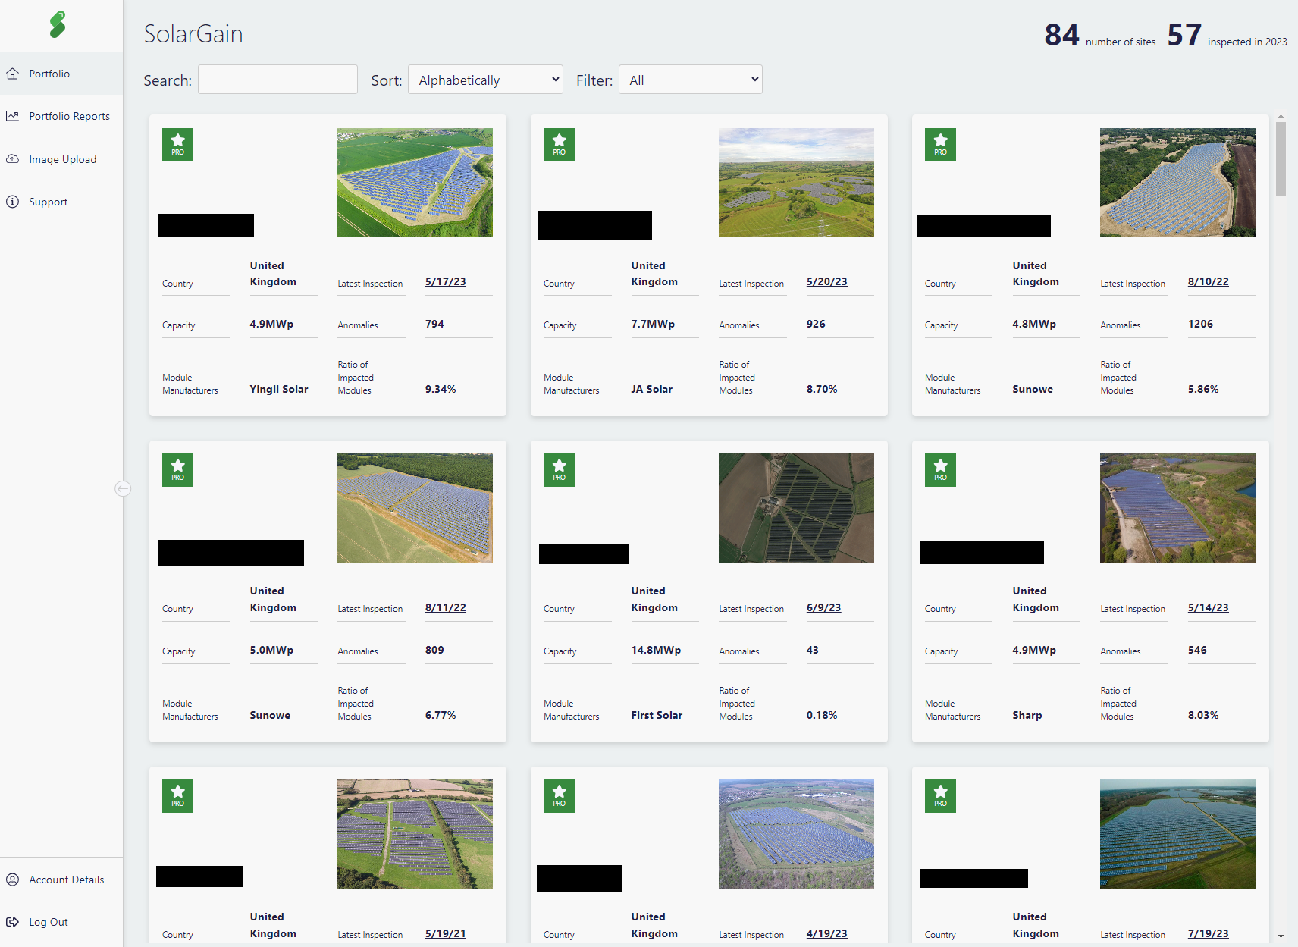Click manufacturer name Yingli Solar
The height and width of the screenshot is (947, 1298).
[279, 389]
